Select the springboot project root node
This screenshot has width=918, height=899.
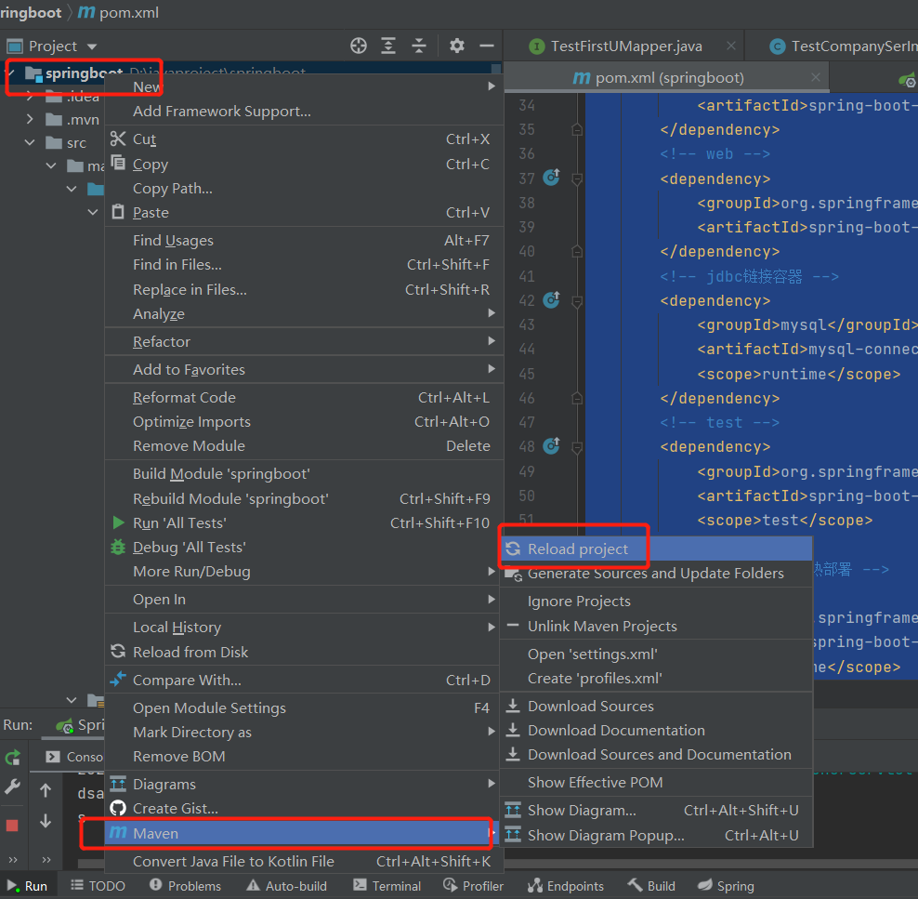[84, 73]
